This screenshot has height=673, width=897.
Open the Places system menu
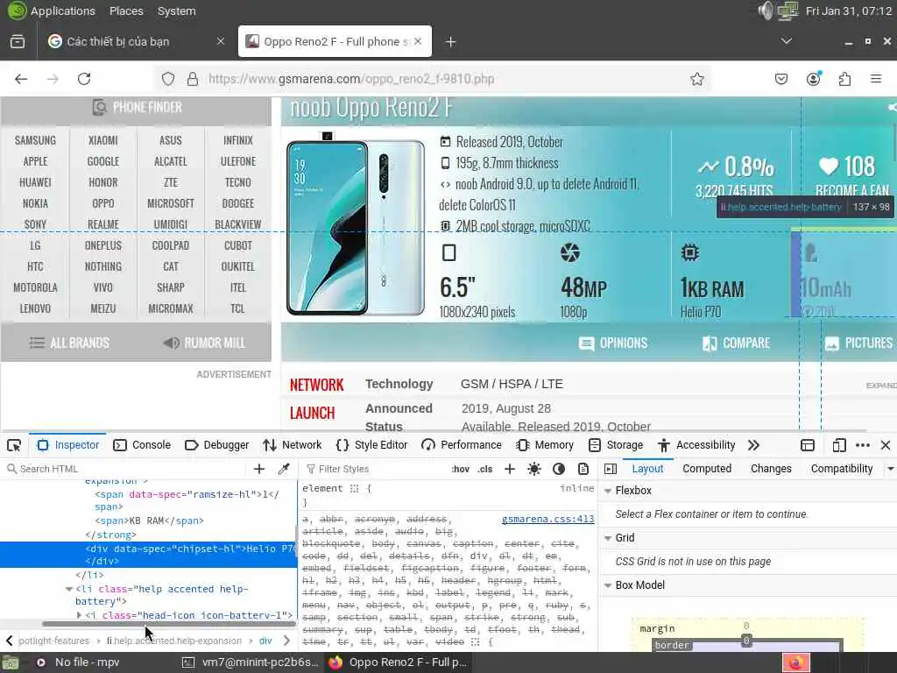pos(126,11)
